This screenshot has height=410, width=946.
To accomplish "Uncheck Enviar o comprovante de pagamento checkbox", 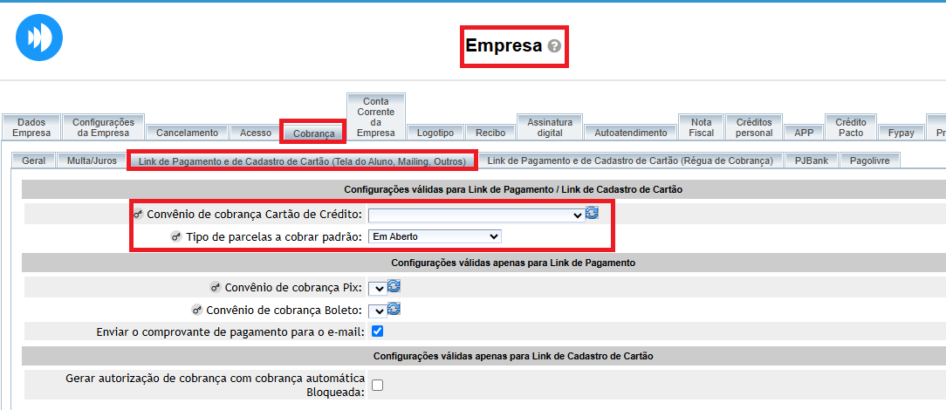I will (x=377, y=331).
